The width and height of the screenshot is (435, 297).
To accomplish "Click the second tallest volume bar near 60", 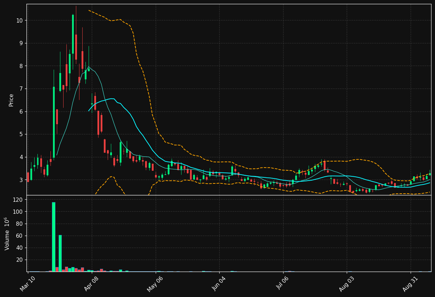I will coord(60,253).
